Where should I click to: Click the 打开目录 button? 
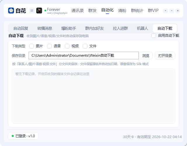(165, 55)
